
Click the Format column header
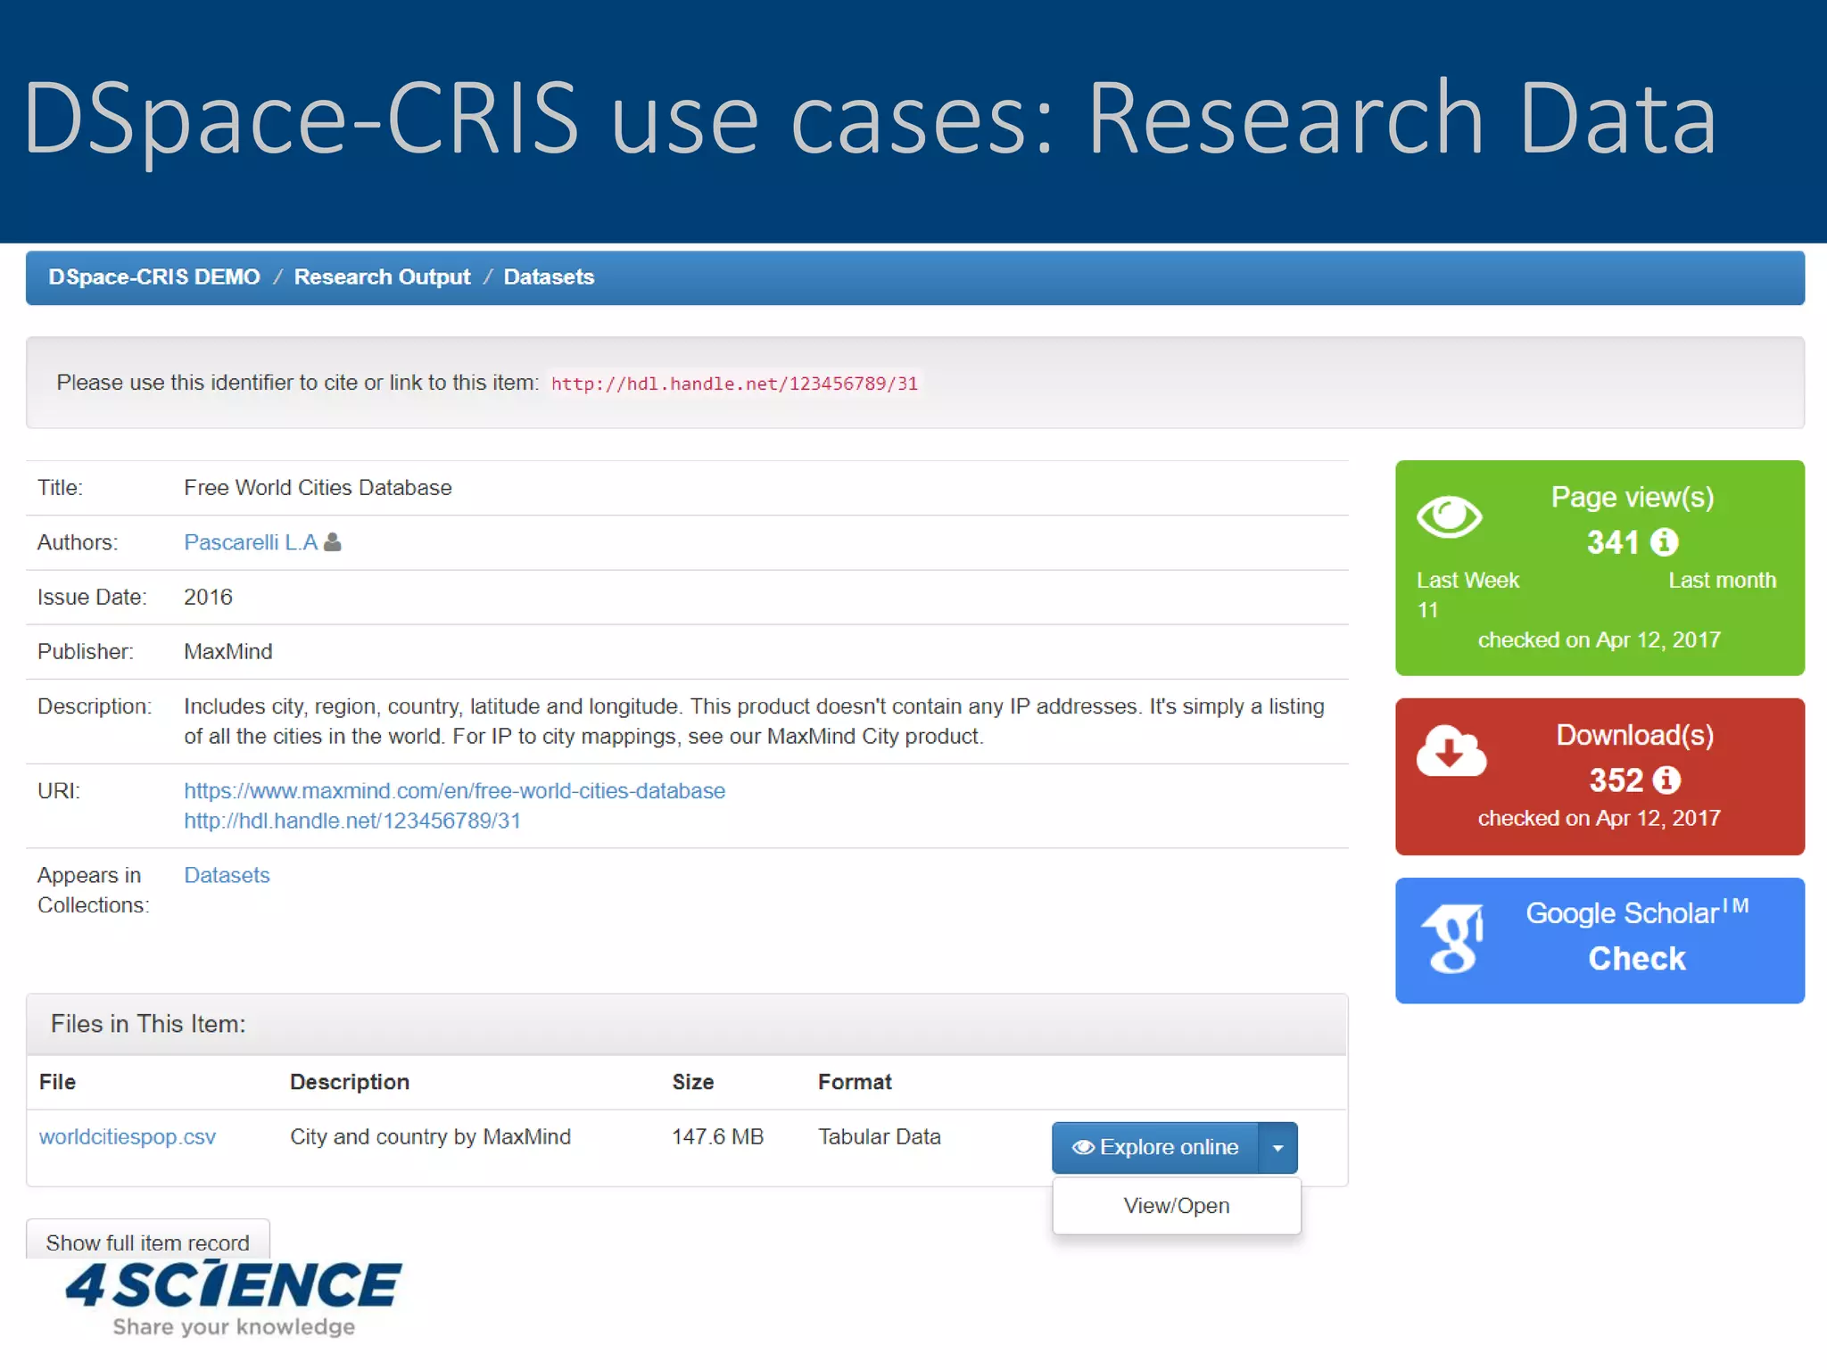pyautogui.click(x=855, y=1082)
